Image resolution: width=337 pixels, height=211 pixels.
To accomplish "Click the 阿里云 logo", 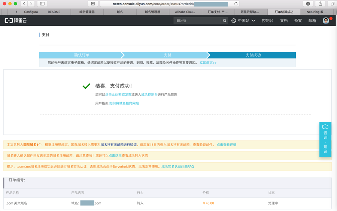I will coord(16,21).
